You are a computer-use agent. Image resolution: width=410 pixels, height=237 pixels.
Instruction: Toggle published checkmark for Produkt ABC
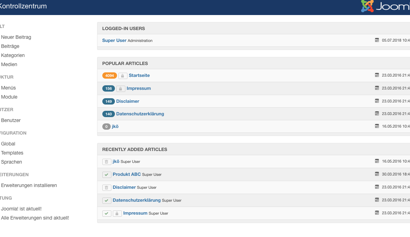point(107,175)
